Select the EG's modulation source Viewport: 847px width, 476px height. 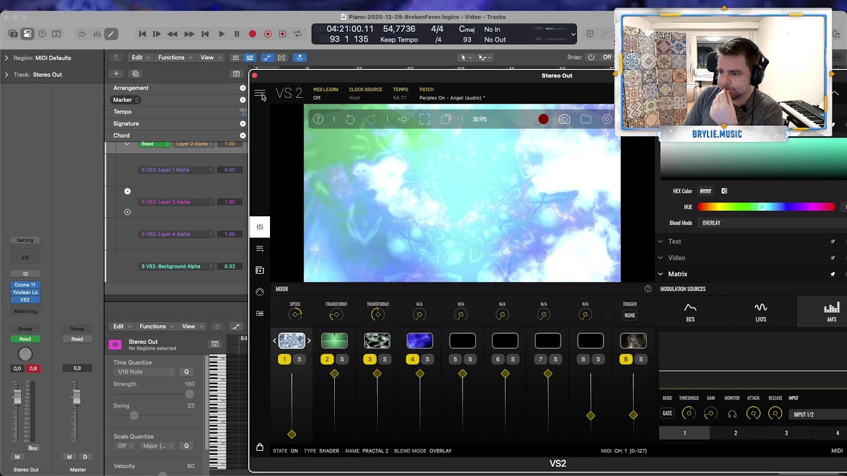click(690, 312)
